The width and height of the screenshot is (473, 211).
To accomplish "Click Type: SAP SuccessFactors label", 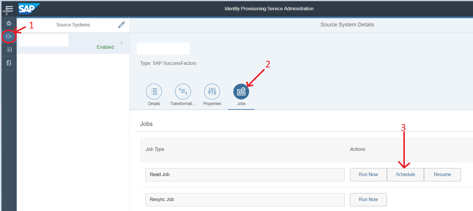I will [168, 63].
